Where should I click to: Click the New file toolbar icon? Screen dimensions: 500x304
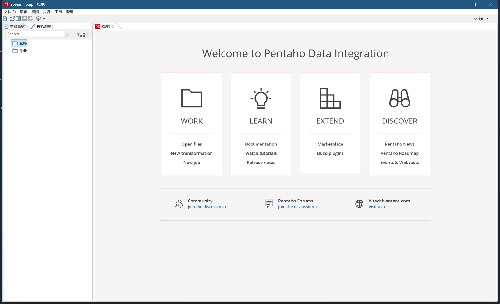tap(5, 19)
